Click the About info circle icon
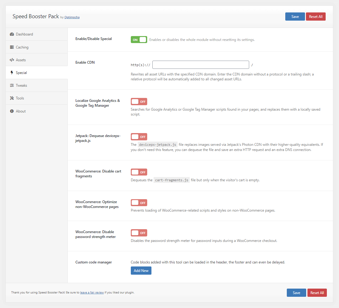The width and height of the screenshot is (339, 308). point(12,111)
